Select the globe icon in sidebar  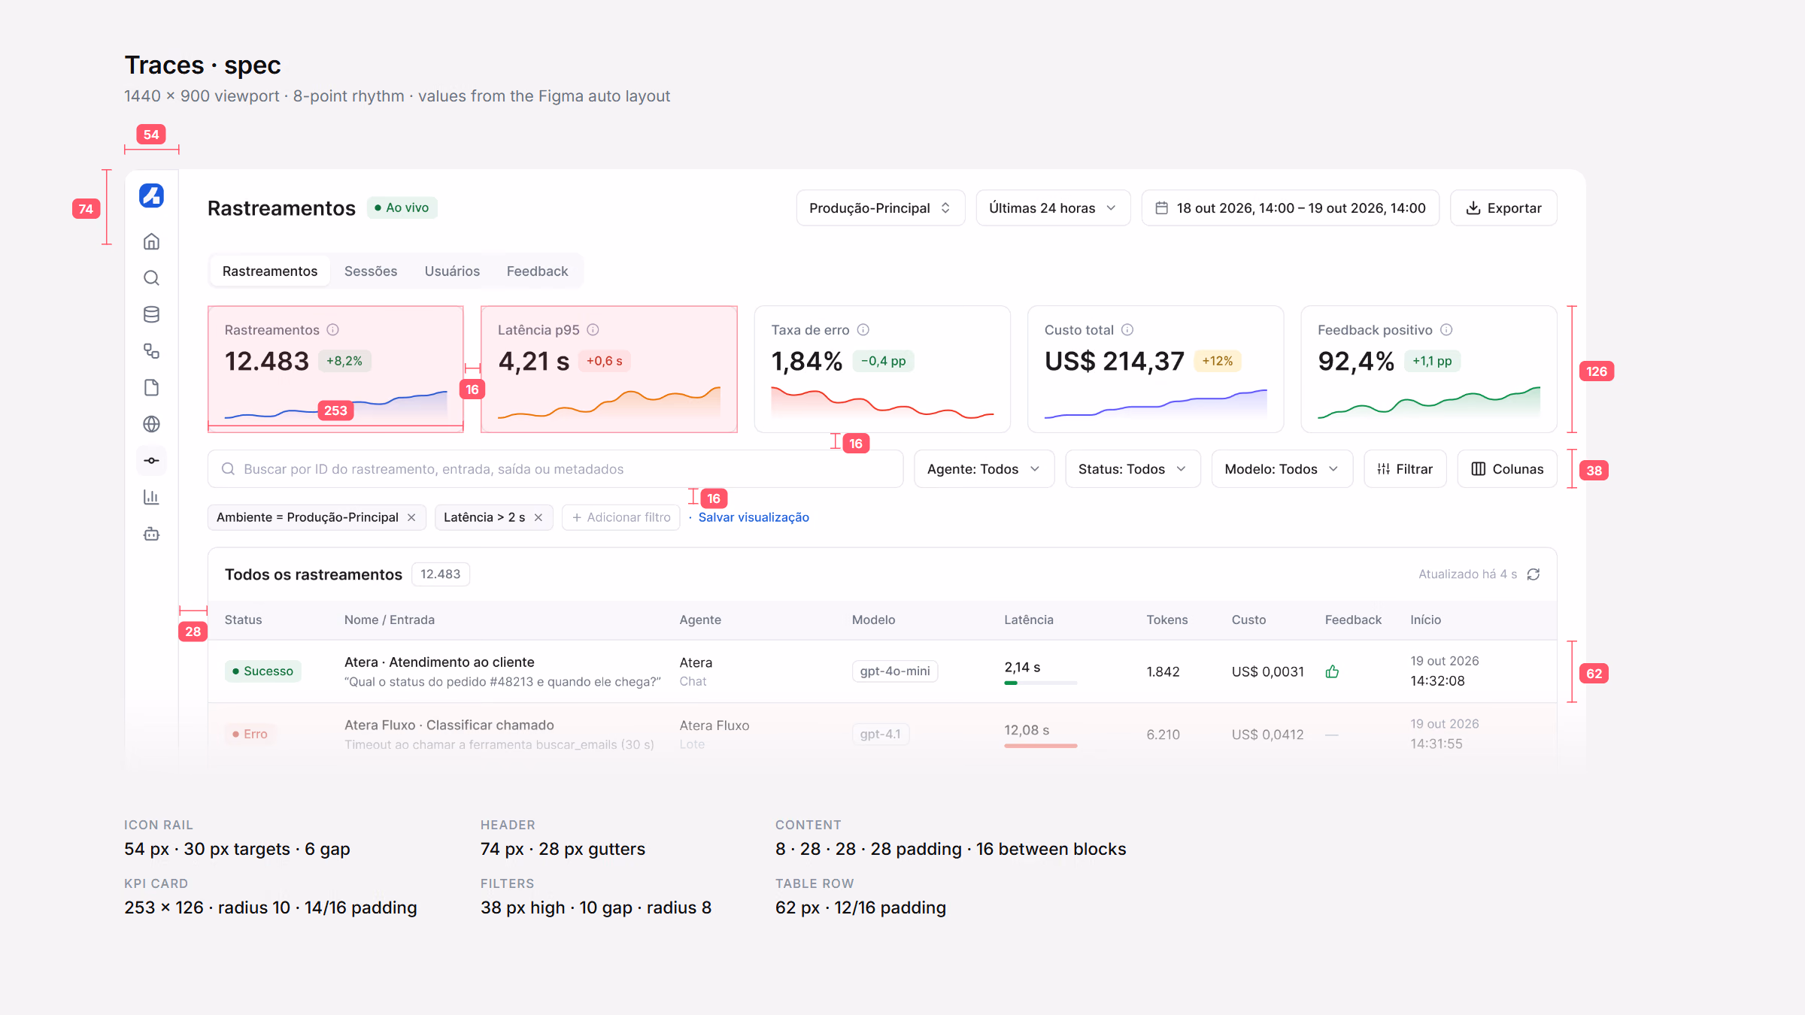point(151,424)
